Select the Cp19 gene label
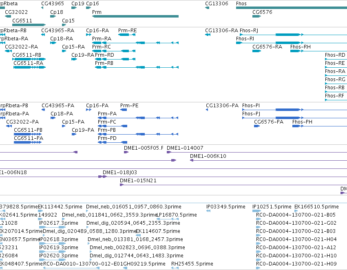Viewport: 347px width, 270px height. point(77,4)
